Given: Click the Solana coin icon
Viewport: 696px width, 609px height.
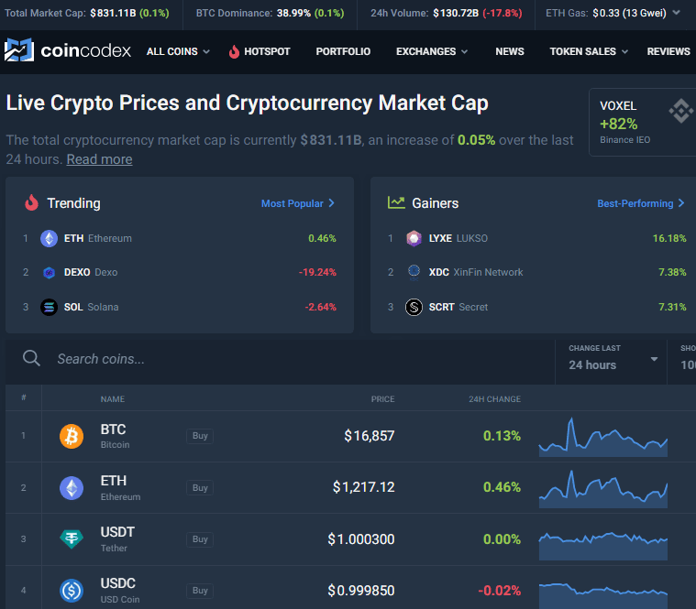Looking at the screenshot, I should (49, 307).
